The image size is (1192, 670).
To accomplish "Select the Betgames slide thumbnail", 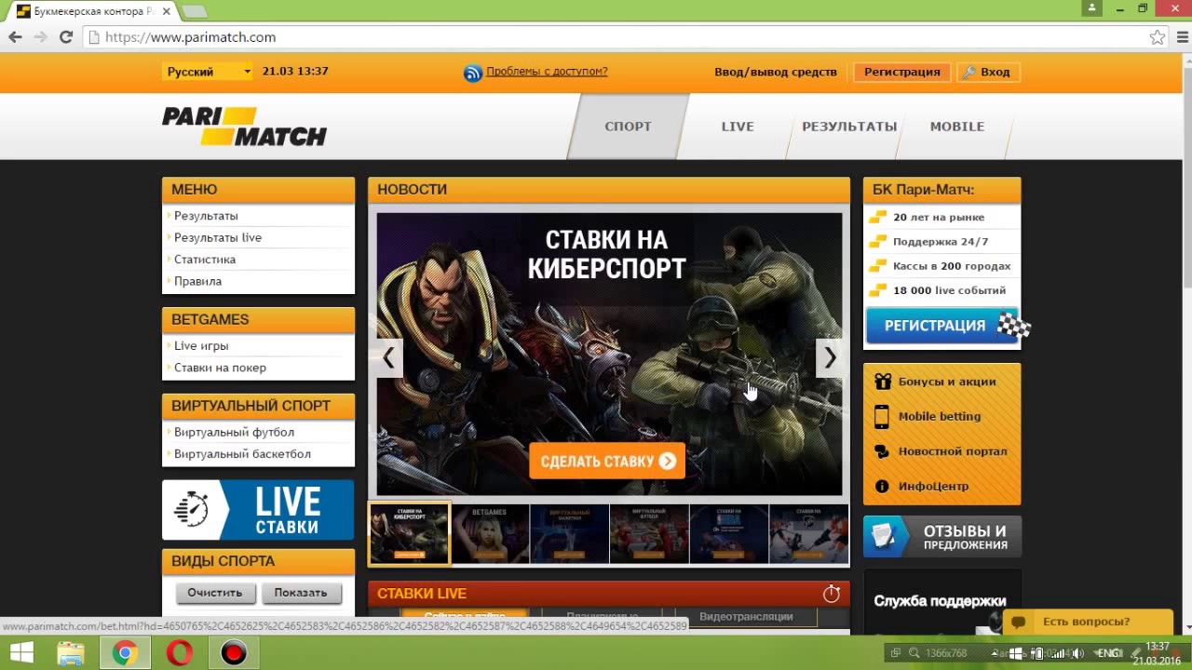I will pos(490,534).
